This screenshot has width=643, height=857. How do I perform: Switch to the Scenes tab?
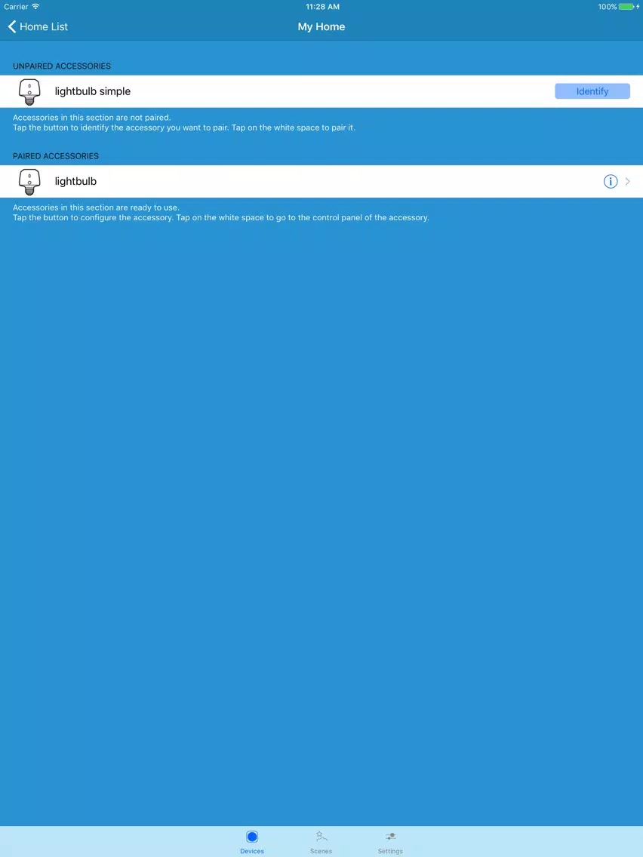click(321, 842)
